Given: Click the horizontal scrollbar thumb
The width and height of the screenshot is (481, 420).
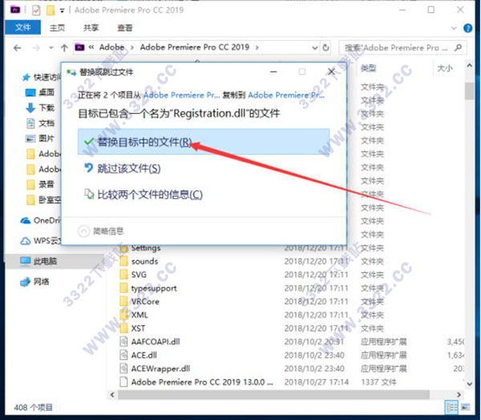Looking at the screenshot, I should [x=273, y=395].
